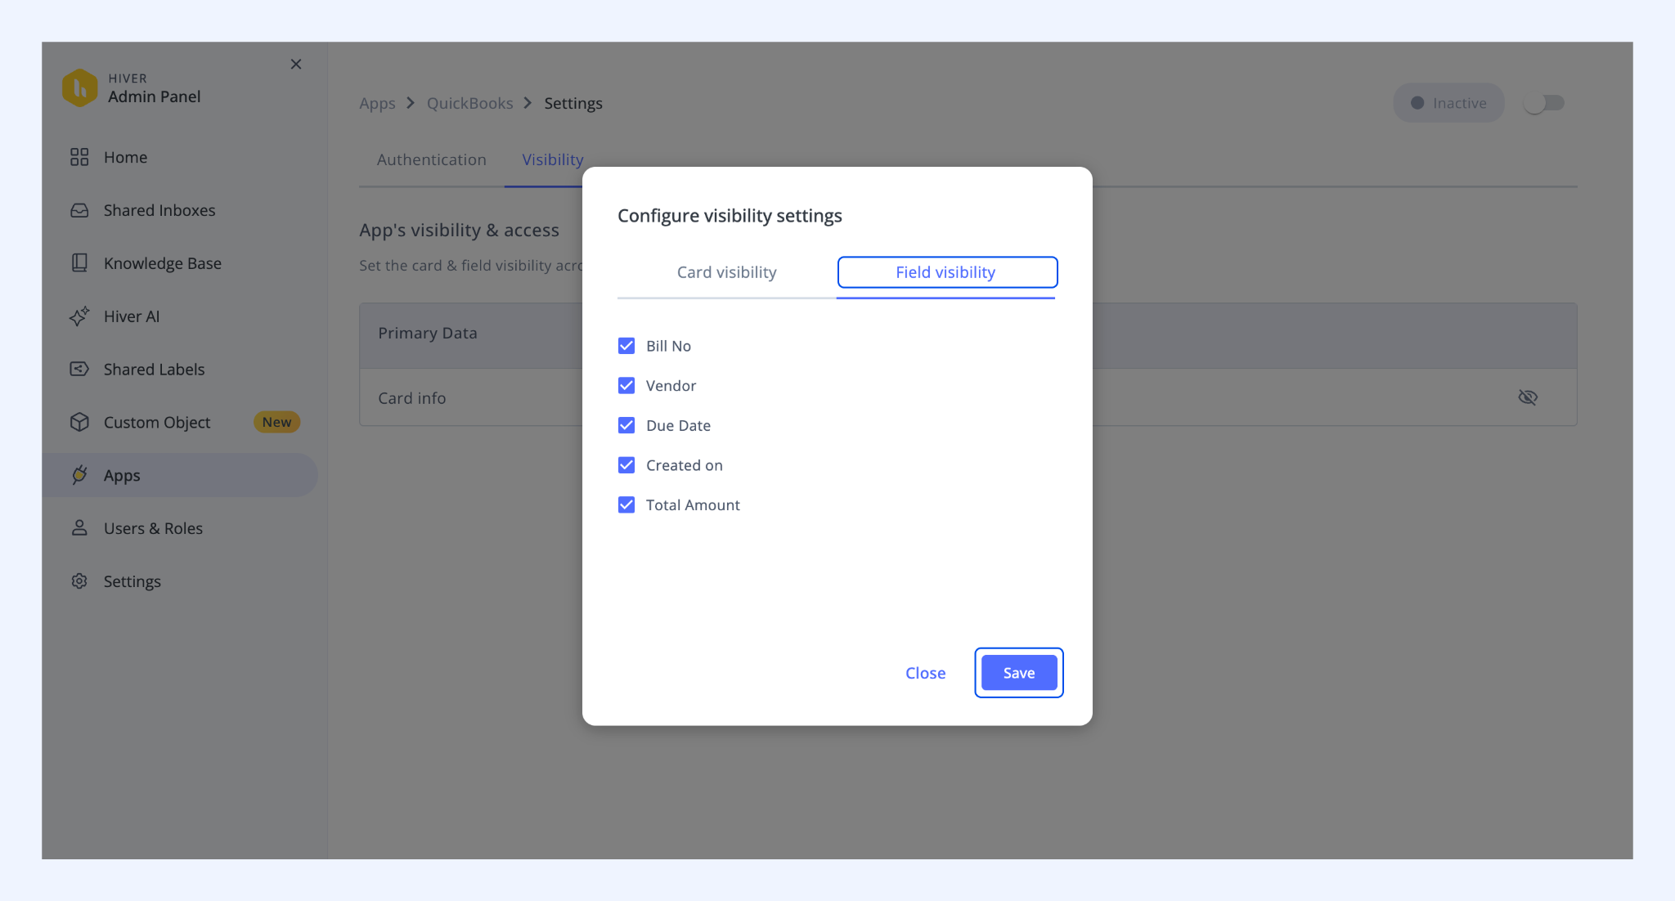Click the New badge on Custom Object
1675x901 pixels.
pos(276,422)
